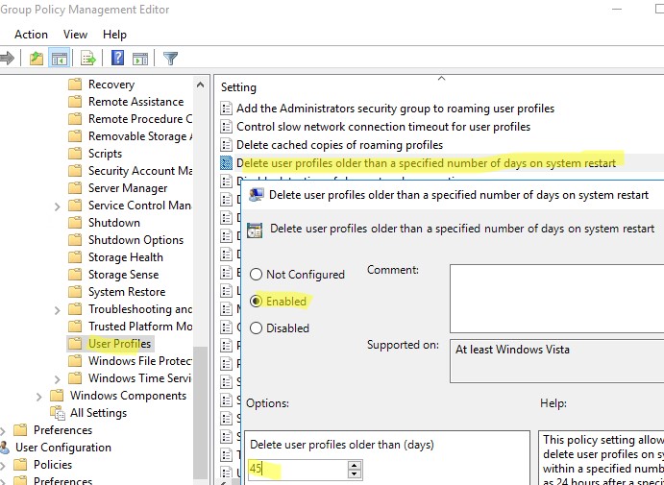Click the Export List toolbar icon
Image resolution: width=664 pixels, height=485 pixels.
(88, 59)
